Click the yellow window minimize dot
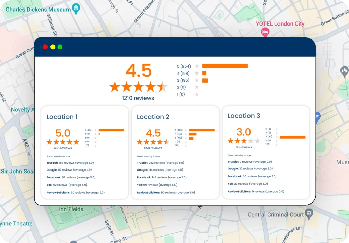349x243 pixels. (53, 47)
